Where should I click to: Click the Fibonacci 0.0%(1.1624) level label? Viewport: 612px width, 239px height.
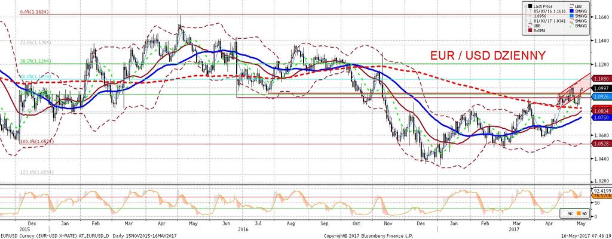(x=34, y=13)
